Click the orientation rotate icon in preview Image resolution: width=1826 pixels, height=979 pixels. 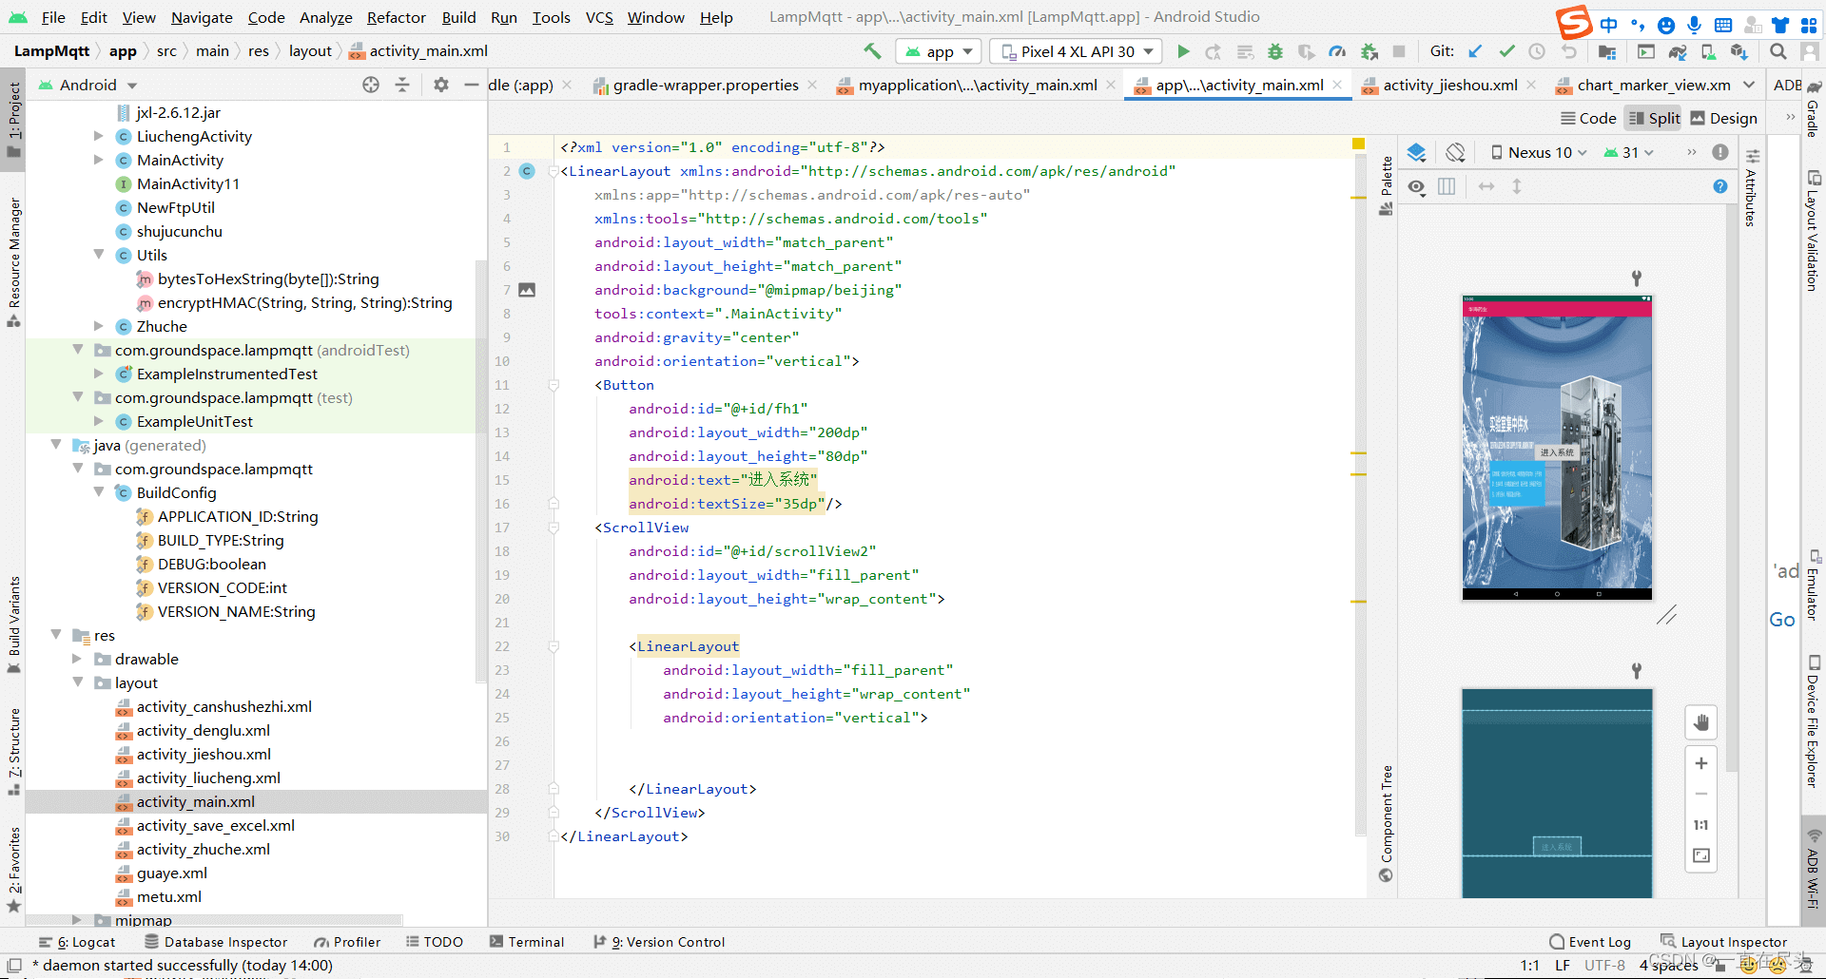1455,152
